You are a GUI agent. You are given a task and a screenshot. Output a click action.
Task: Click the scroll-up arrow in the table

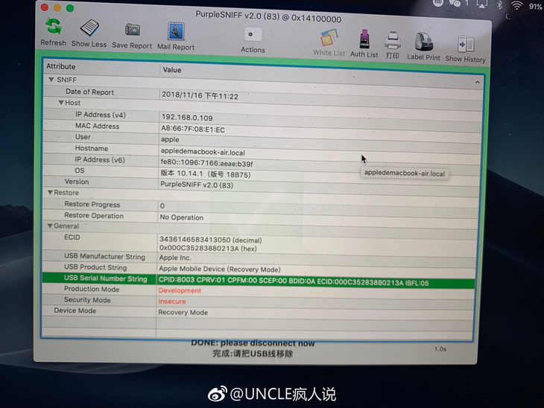[x=478, y=83]
